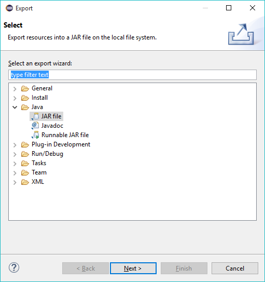Click the Plug-in Development folder icon

pos(25,144)
